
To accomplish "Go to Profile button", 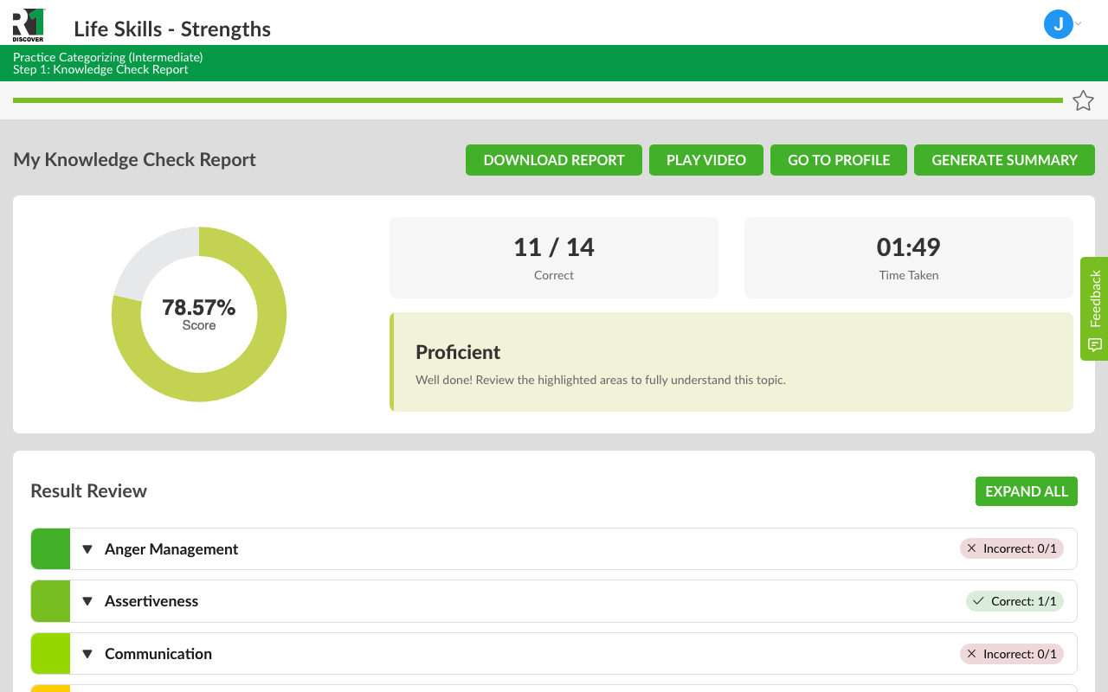I will coord(839,160).
